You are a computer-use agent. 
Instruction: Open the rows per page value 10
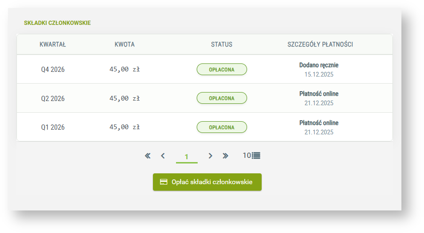(247, 155)
